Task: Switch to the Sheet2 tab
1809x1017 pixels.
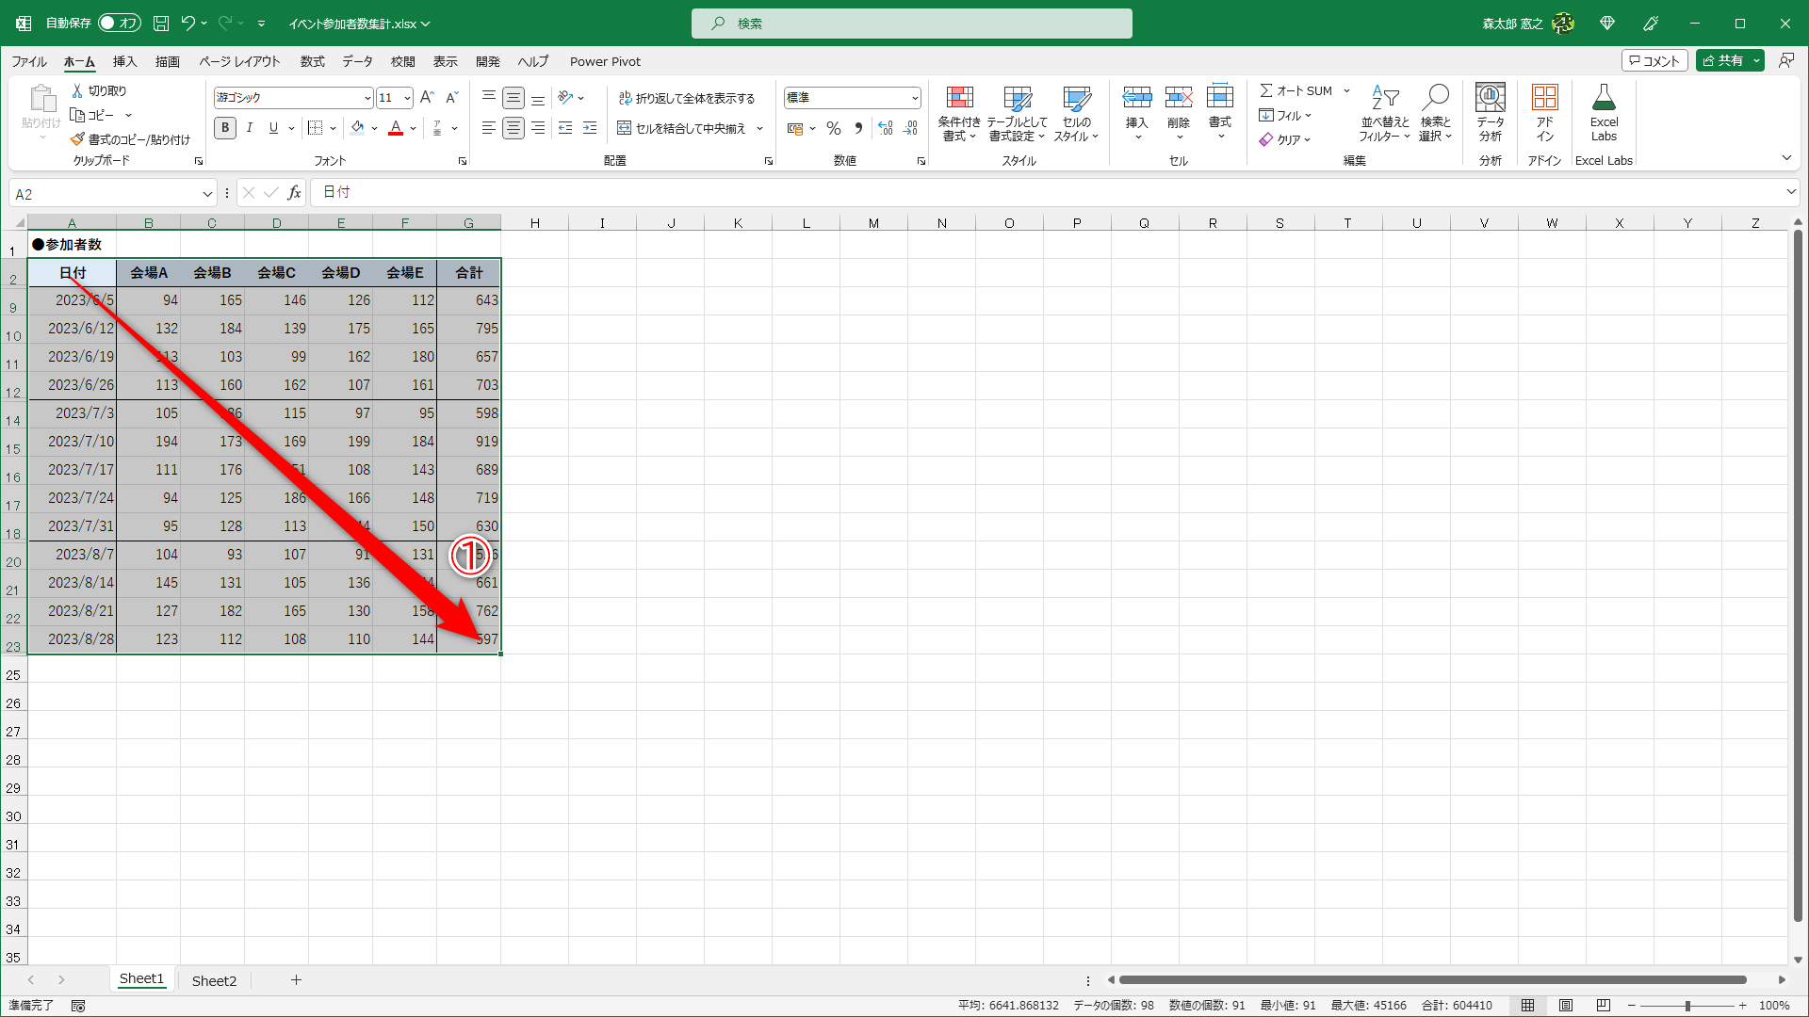Action: (x=214, y=980)
